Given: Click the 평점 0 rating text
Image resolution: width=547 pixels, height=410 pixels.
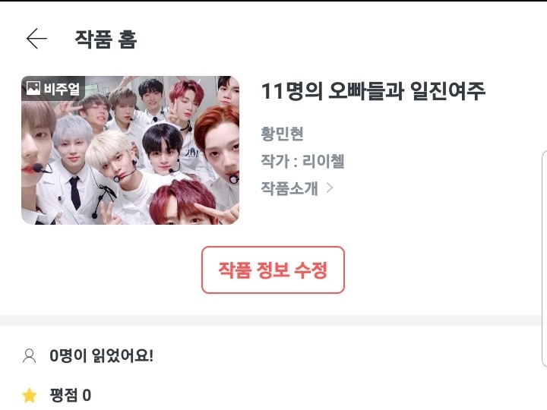Looking at the screenshot, I should 71,396.
